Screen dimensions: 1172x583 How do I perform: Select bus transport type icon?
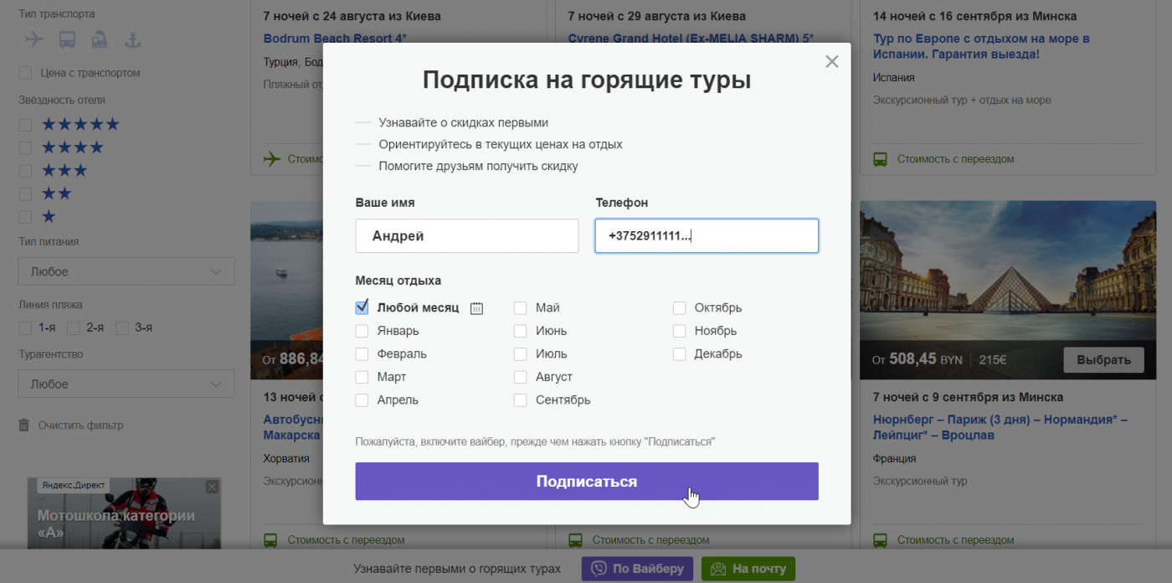pos(67,39)
